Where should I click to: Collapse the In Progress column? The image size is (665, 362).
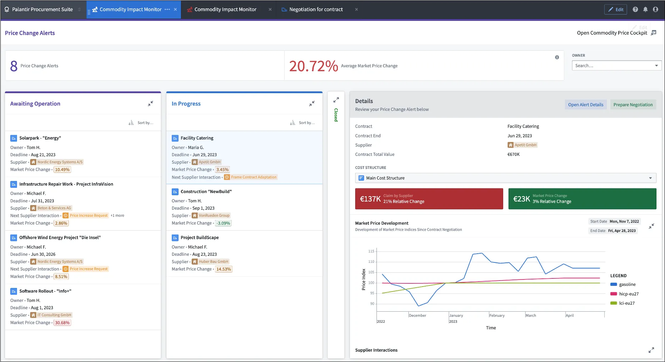click(312, 103)
